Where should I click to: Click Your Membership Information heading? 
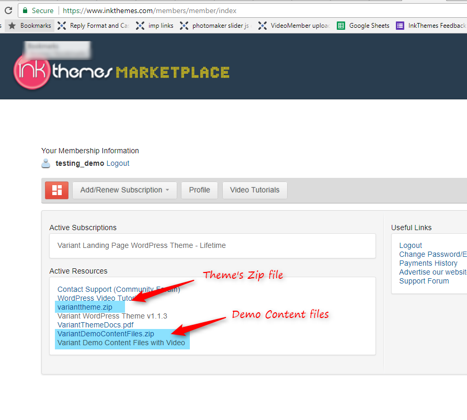point(90,151)
